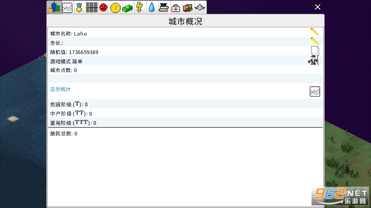The image size is (371, 208).
Task: Select the 中产阶级 (TT): 0 row
Action: point(186,113)
